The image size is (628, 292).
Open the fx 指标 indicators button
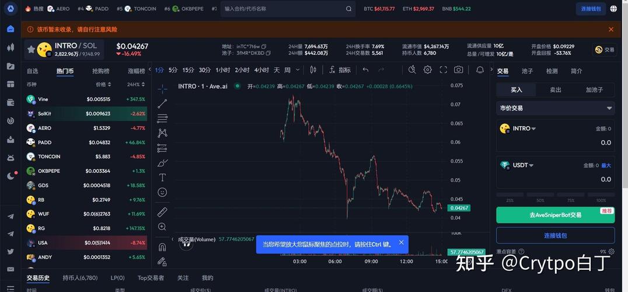[340, 69]
